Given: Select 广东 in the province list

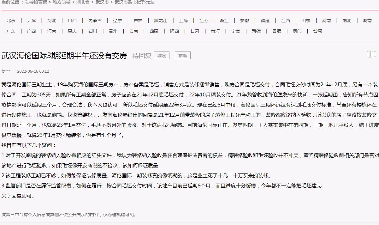Looking at the screenshot, I should pyautogui.click(x=11, y=31).
